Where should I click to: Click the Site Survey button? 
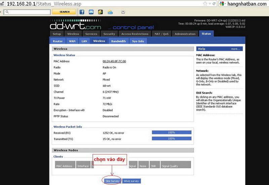pyautogui.click(x=112, y=181)
